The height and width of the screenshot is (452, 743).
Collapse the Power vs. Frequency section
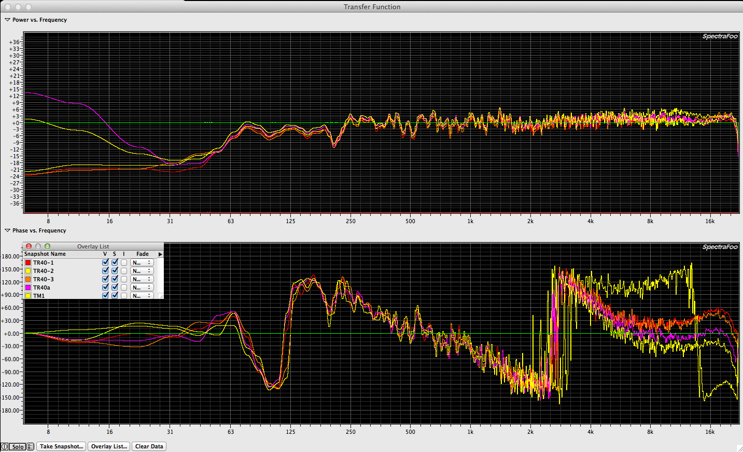(7, 20)
